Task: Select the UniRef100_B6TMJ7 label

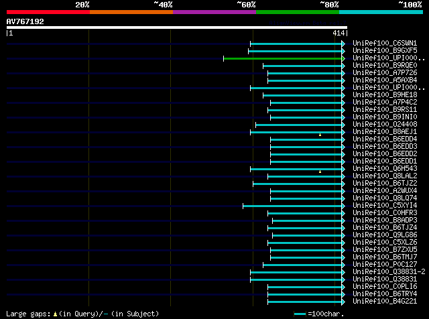Action: pyautogui.click(x=385, y=257)
